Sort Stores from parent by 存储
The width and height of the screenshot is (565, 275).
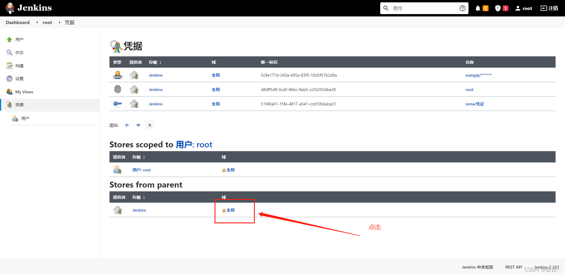[x=139, y=197]
